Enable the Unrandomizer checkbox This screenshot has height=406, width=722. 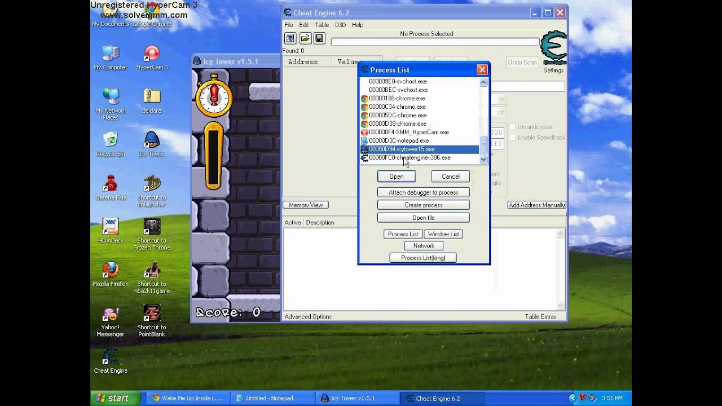point(512,126)
